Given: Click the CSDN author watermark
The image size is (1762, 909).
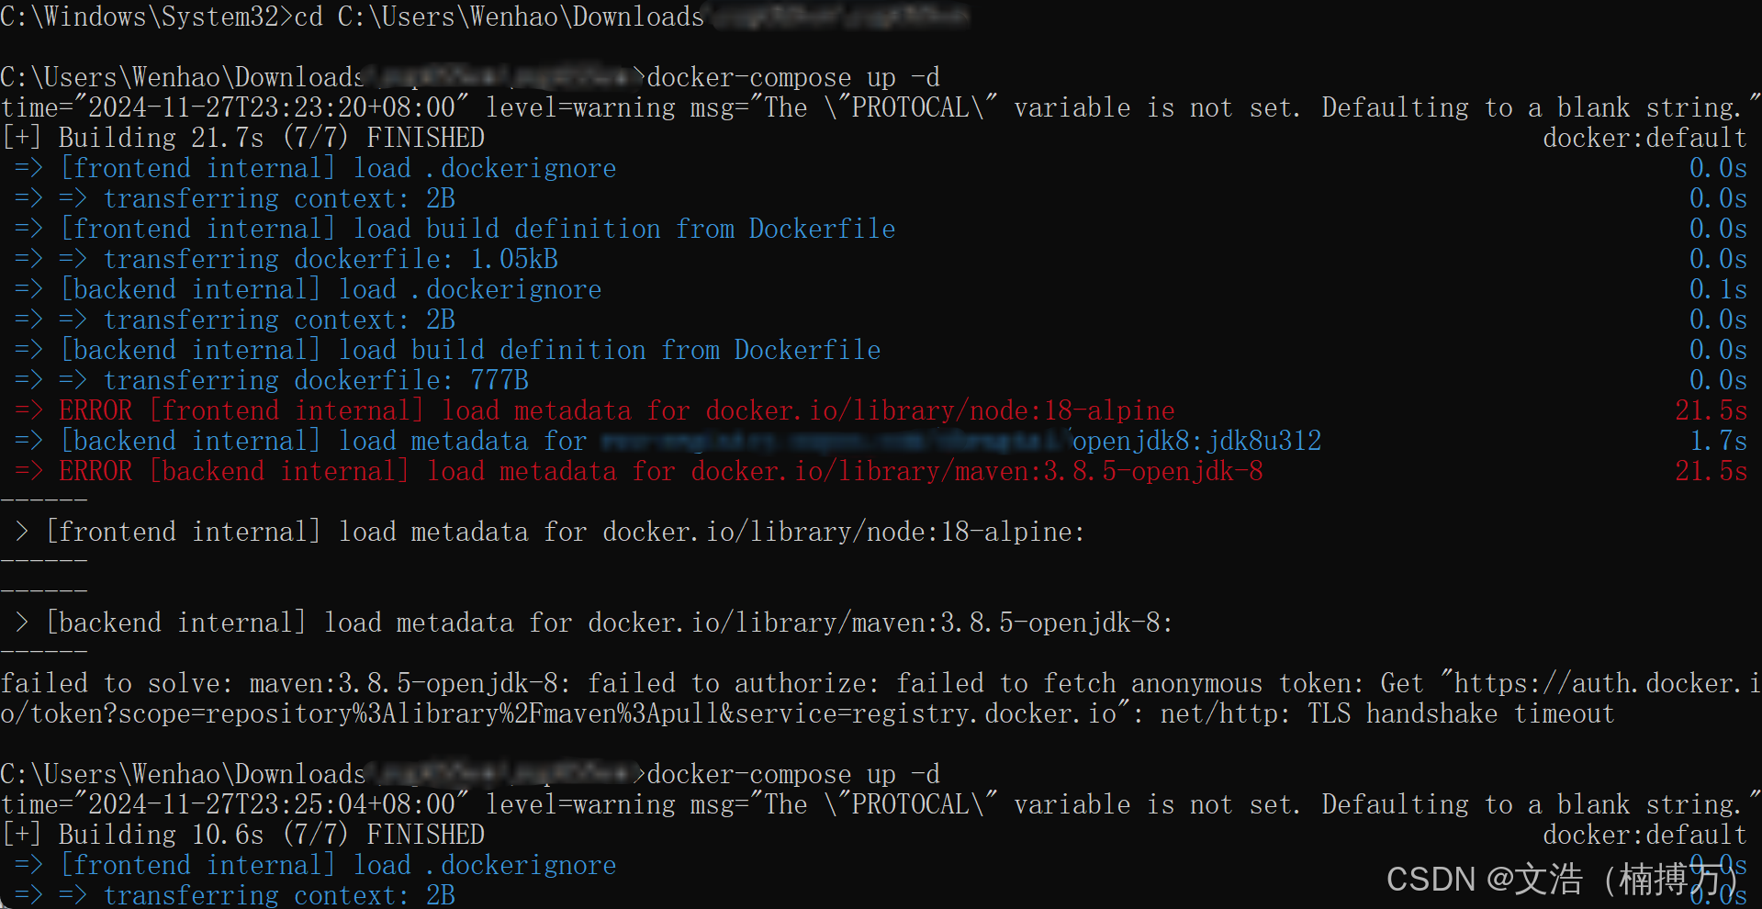Looking at the screenshot, I should point(1559,879).
